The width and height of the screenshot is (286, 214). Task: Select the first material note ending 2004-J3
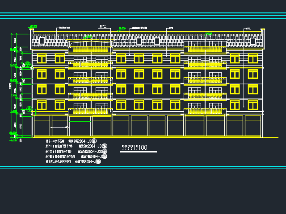coord(75,141)
